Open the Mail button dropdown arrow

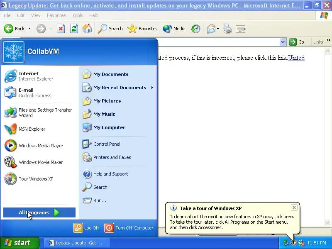coord(218,29)
